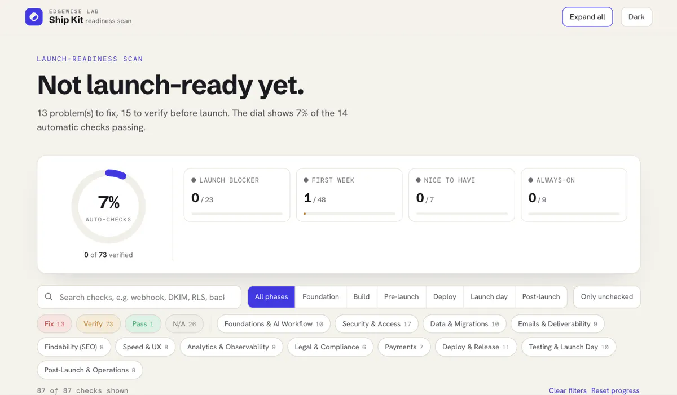Screen dimensions: 677x395
Task: Click the 7% auto-checks dial
Action: click(108, 207)
